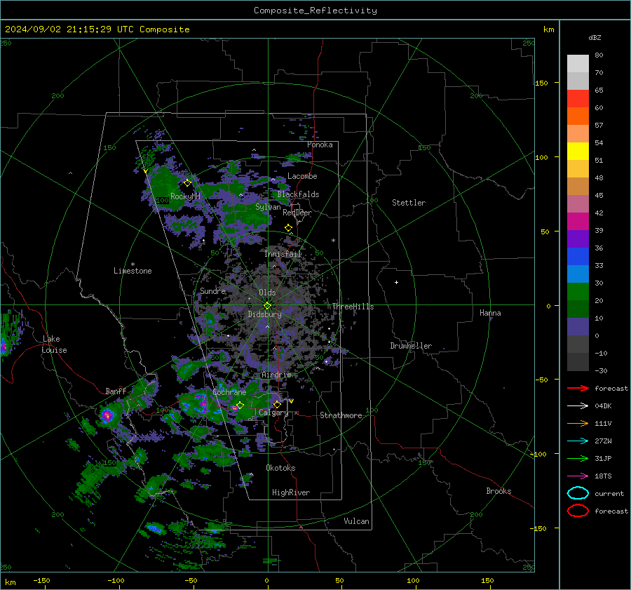Click the yellow diamond marker above Calgary label
Screen dimensions: 631x590
click(277, 404)
